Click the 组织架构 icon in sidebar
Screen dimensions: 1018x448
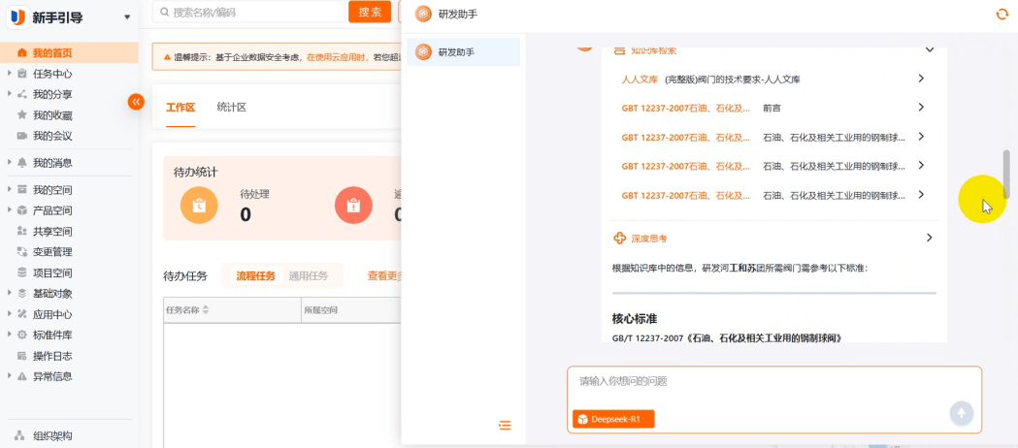pos(20,435)
